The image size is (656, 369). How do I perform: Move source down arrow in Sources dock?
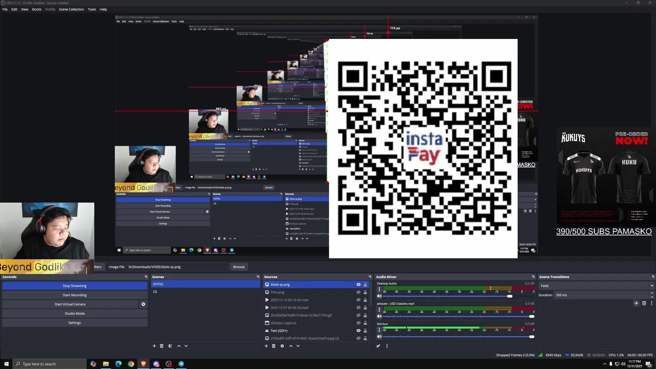(298, 346)
